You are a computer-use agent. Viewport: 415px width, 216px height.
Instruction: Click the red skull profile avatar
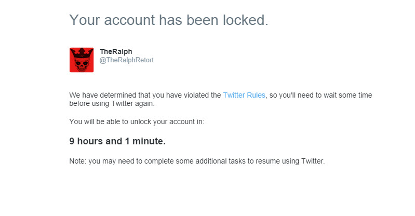click(82, 60)
